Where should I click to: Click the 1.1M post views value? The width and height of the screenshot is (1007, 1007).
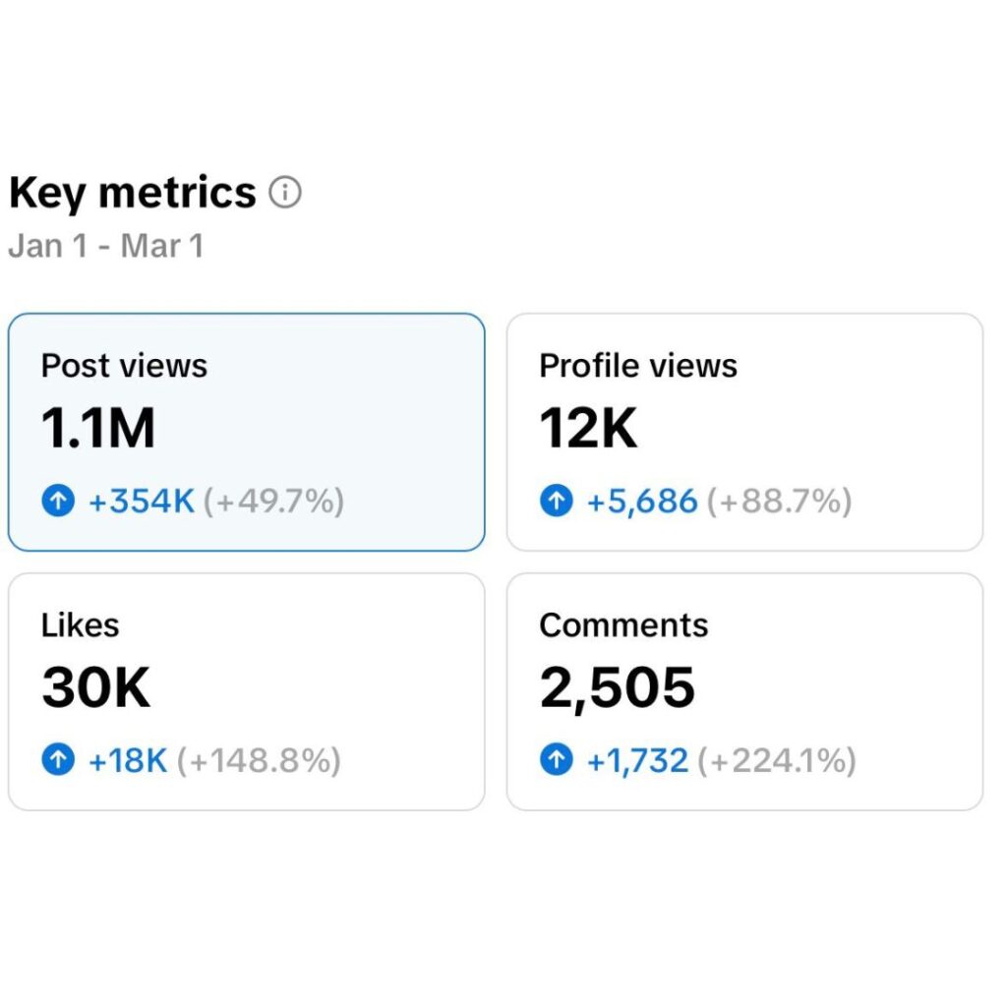(98, 429)
